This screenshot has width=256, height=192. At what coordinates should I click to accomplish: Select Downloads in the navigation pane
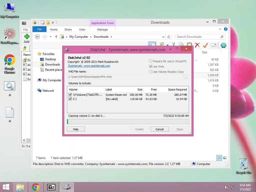(52, 64)
